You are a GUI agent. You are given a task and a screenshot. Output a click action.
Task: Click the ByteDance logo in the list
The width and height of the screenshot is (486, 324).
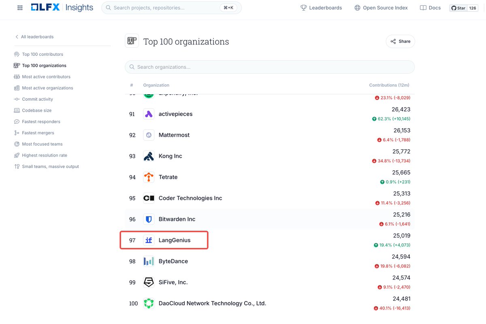(x=149, y=261)
